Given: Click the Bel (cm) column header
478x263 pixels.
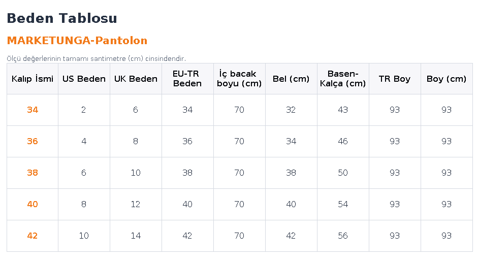Looking at the screenshot, I should tap(291, 79).
